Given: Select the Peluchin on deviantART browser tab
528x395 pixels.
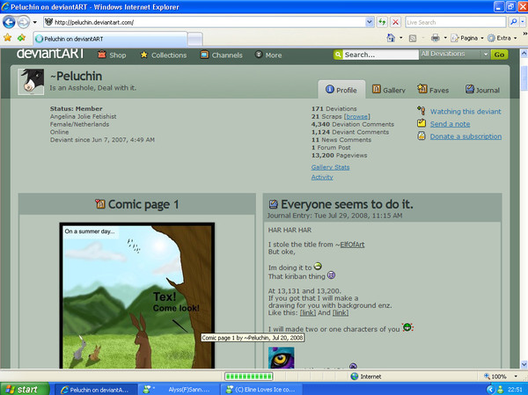Looking at the screenshot, I should (x=109, y=39).
